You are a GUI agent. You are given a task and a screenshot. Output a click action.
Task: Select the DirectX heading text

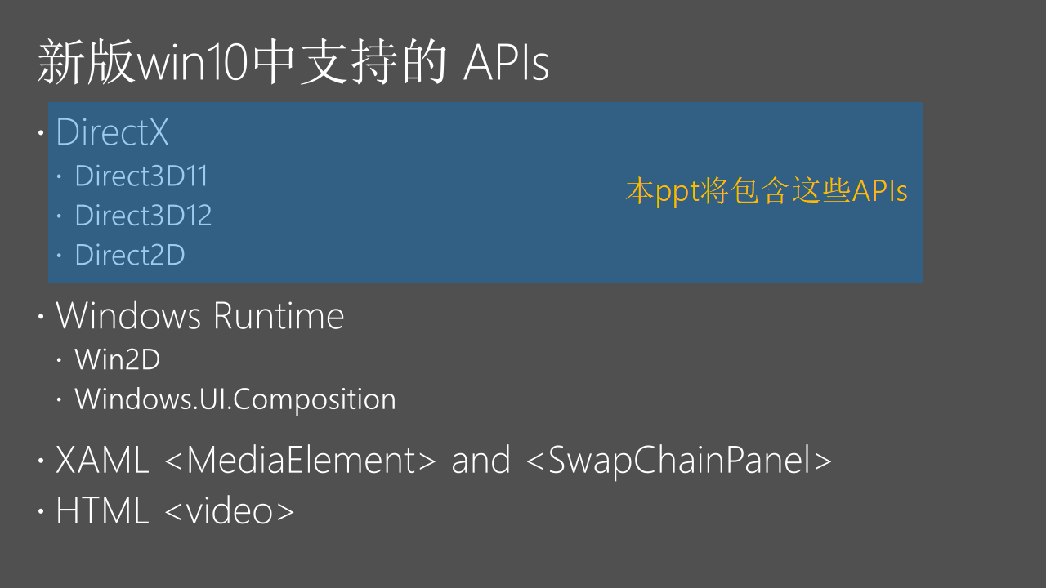pos(113,133)
